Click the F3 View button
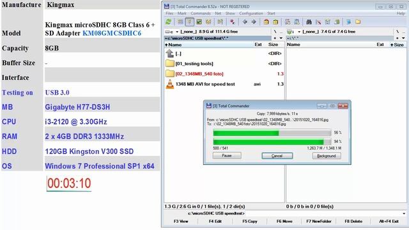Image resolution: width=409 pixels, height=230 pixels. (181, 221)
